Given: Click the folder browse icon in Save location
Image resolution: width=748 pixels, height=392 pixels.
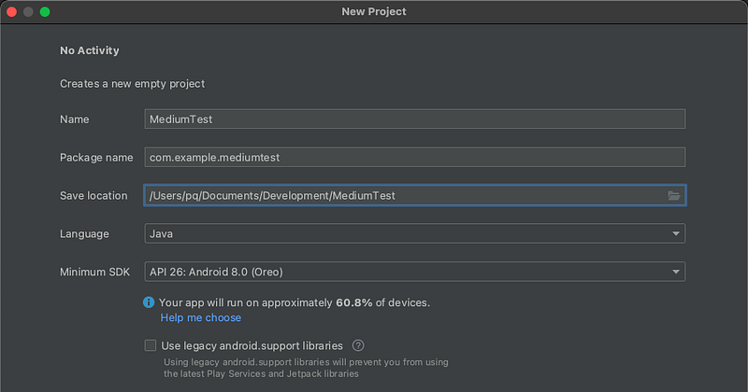Looking at the screenshot, I should click(x=673, y=195).
